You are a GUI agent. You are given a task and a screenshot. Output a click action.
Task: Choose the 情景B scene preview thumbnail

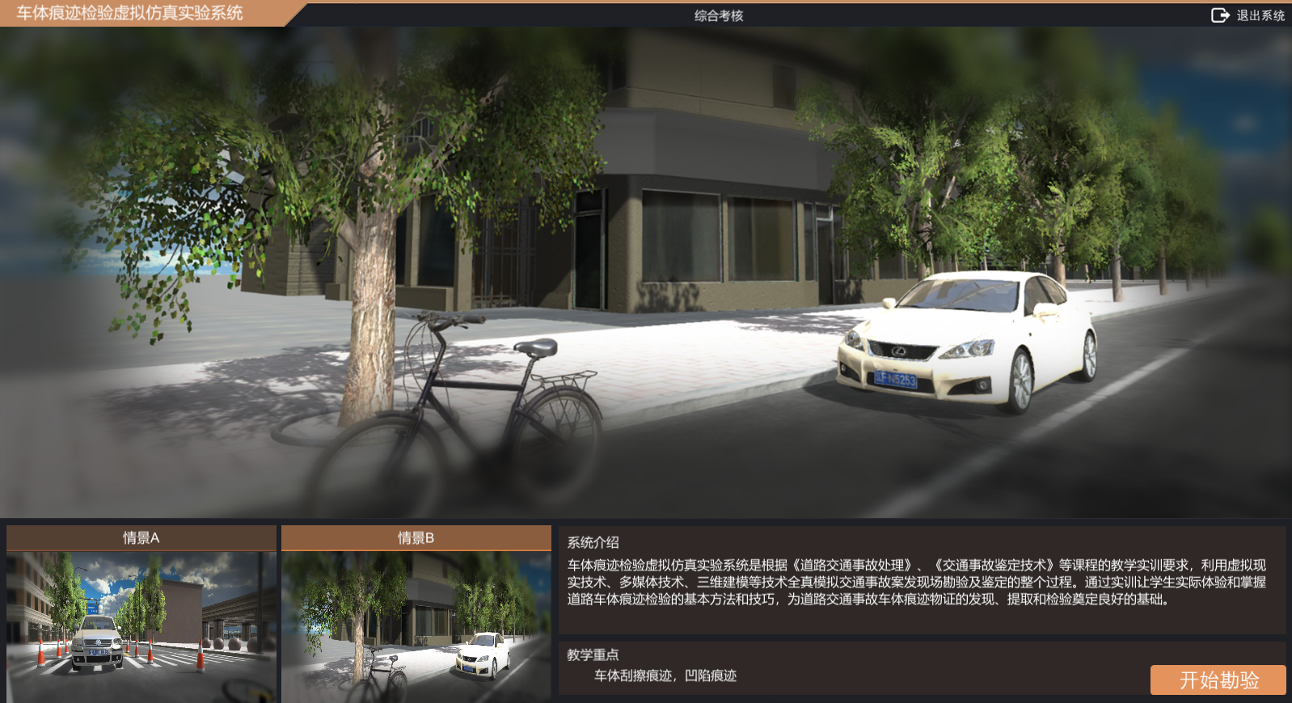(x=416, y=626)
